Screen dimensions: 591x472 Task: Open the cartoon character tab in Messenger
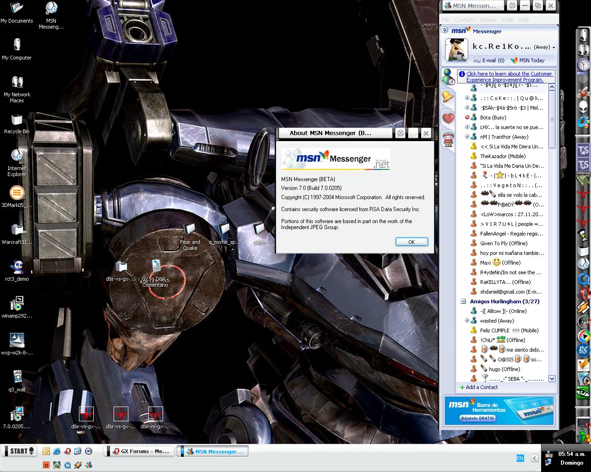448,138
